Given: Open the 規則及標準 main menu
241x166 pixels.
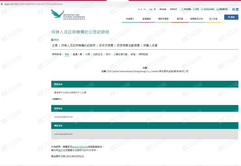Looking at the screenshot, I should [x=163, y=19].
